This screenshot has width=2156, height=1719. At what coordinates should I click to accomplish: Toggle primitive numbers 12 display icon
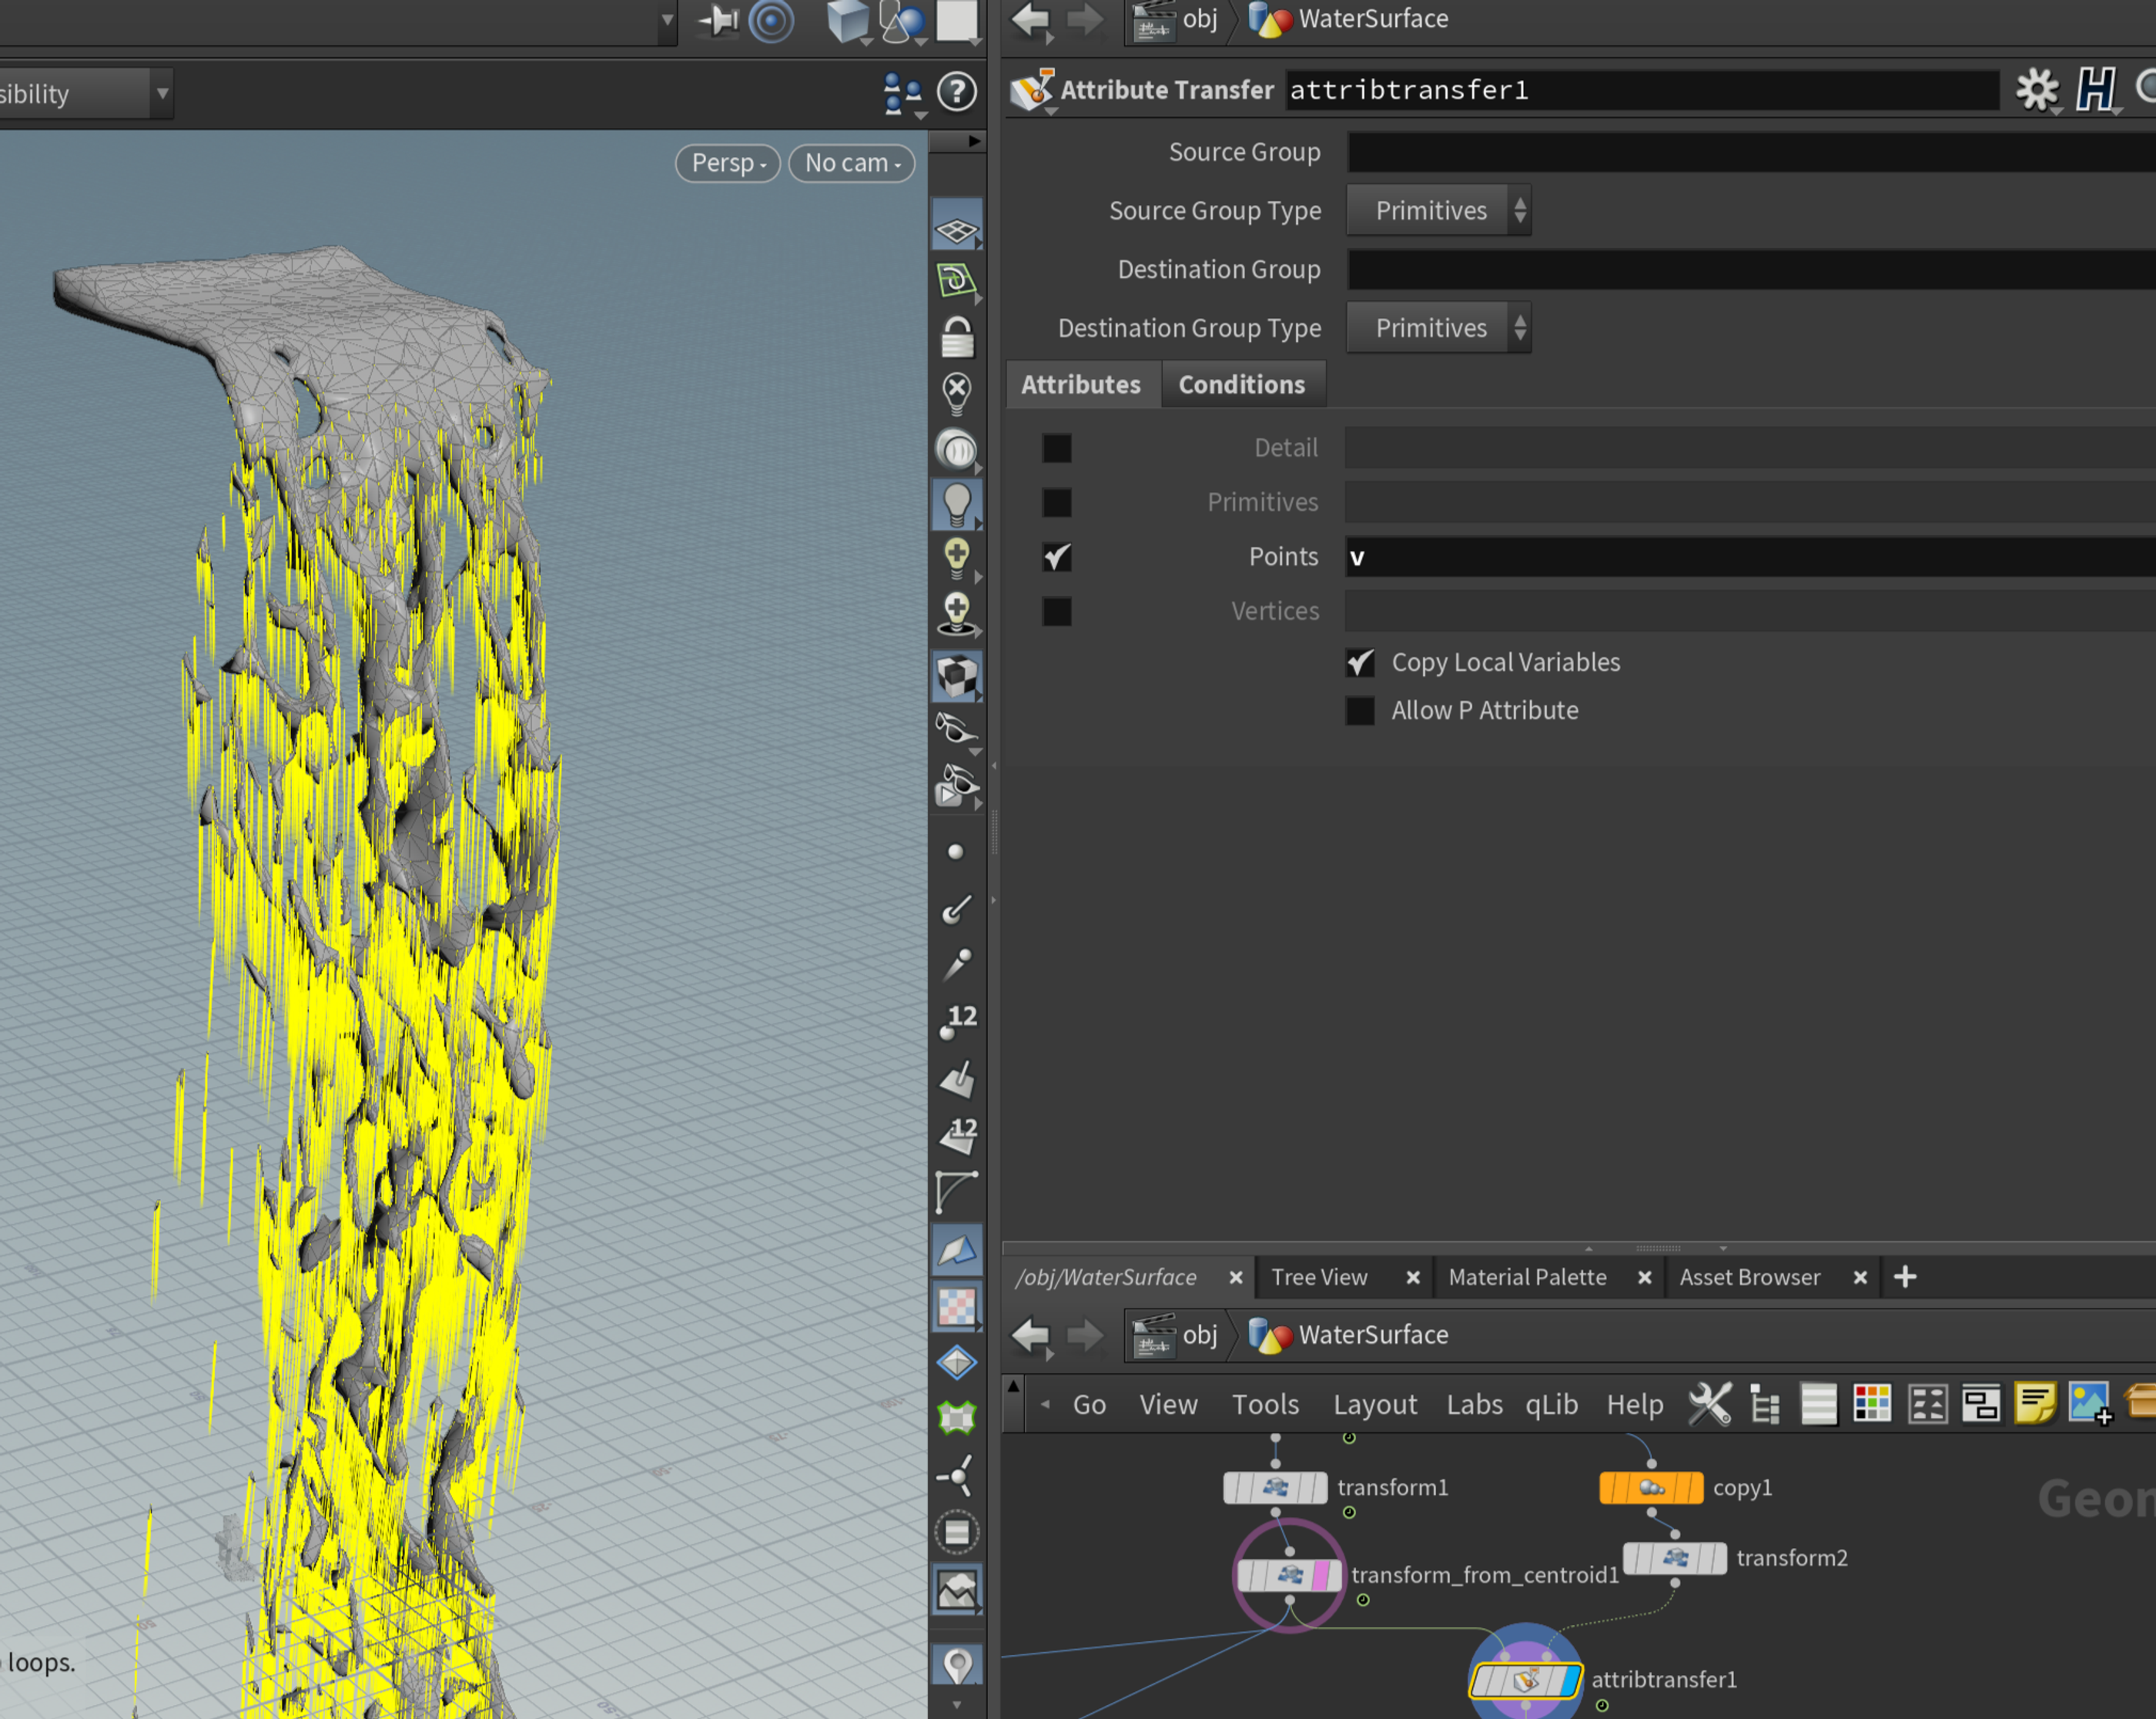(959, 1135)
